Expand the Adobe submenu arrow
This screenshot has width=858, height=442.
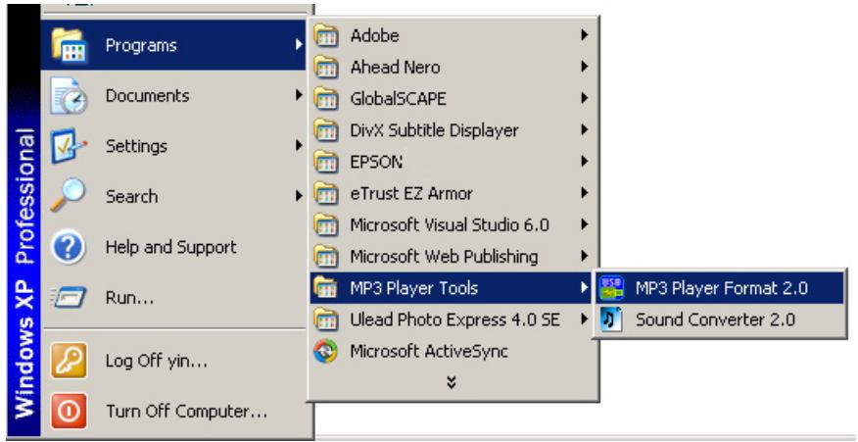[x=585, y=35]
